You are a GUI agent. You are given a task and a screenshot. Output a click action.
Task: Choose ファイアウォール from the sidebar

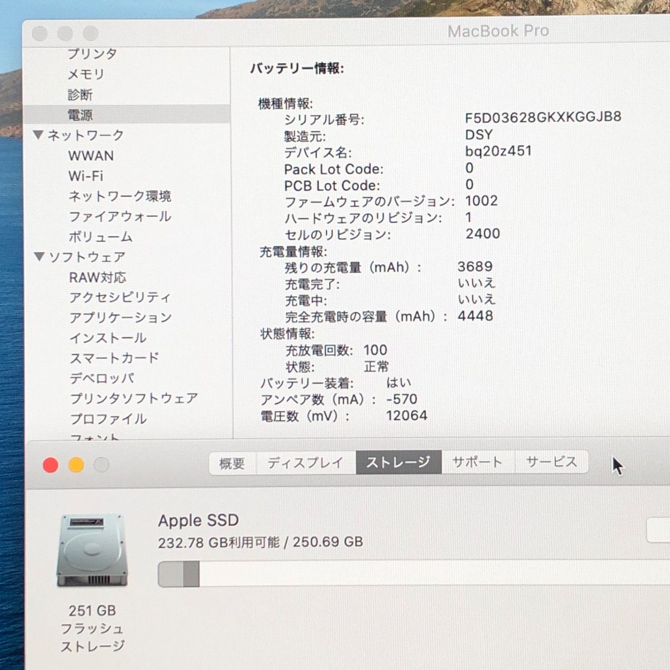click(x=120, y=216)
